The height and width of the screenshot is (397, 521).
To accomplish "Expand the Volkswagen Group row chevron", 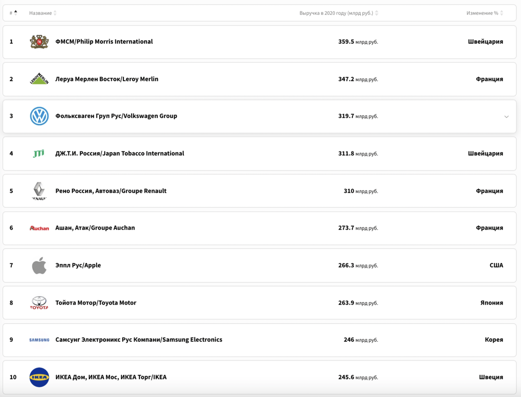I will click(x=506, y=116).
